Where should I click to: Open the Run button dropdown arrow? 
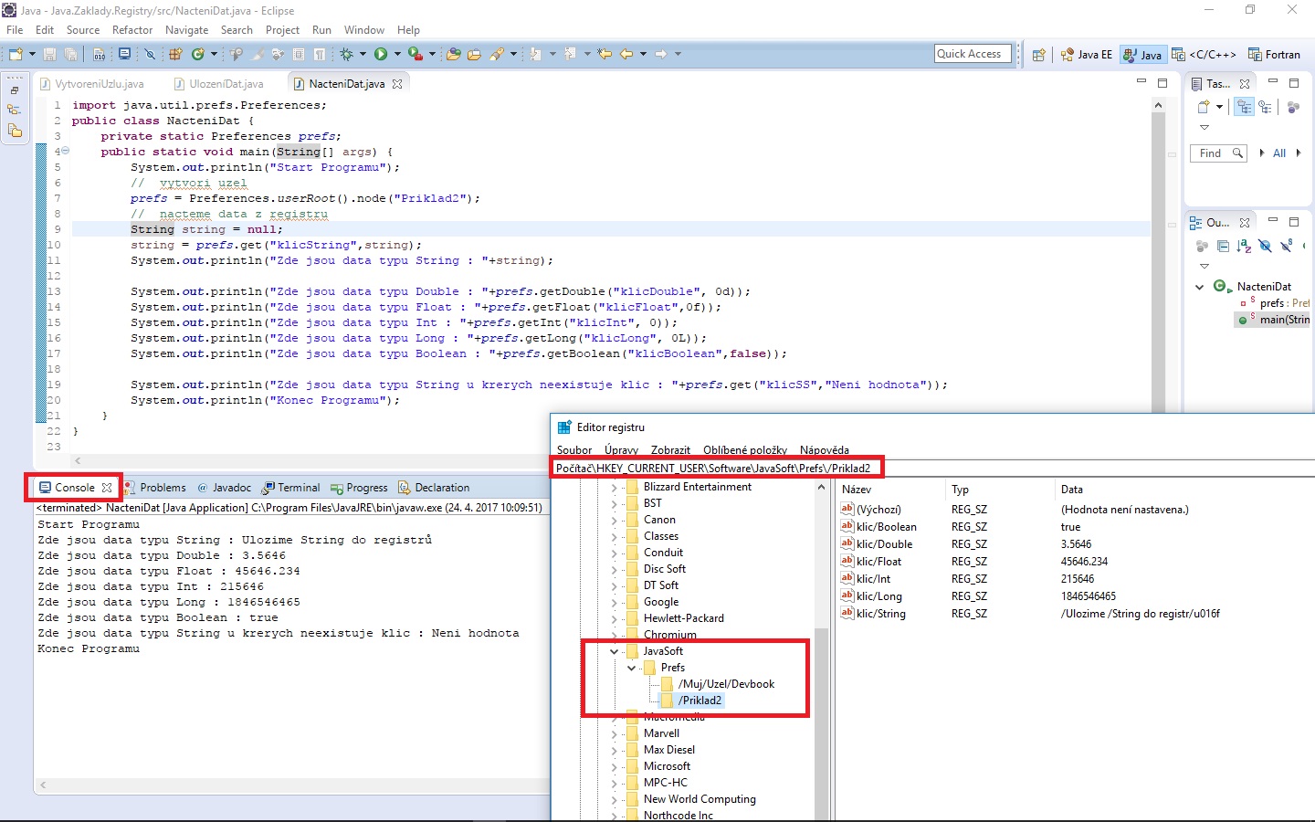397,55
